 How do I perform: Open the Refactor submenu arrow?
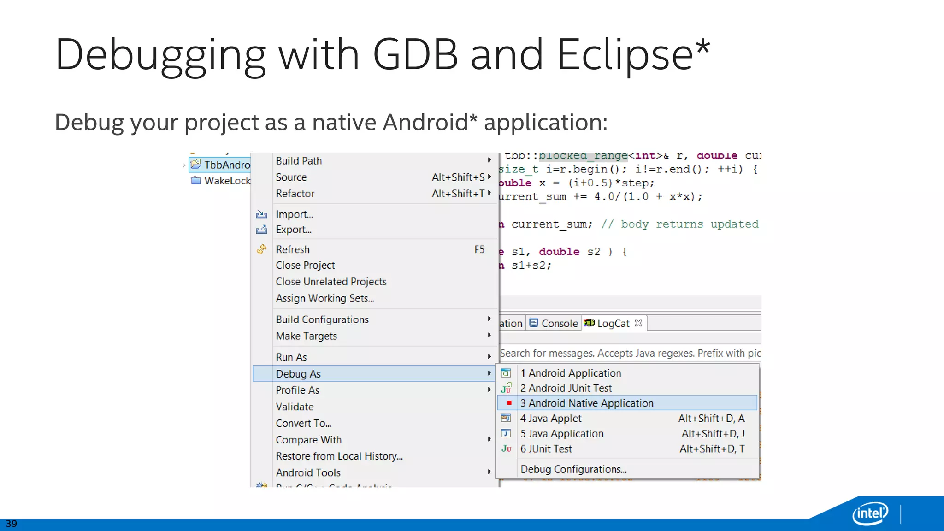[490, 193]
